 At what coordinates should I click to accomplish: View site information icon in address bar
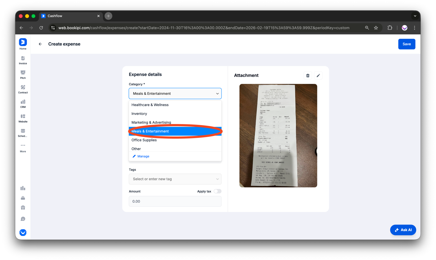coord(53,28)
